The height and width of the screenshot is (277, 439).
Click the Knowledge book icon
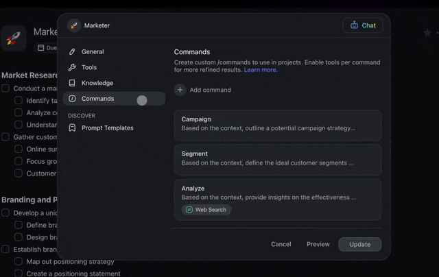[x=73, y=83]
